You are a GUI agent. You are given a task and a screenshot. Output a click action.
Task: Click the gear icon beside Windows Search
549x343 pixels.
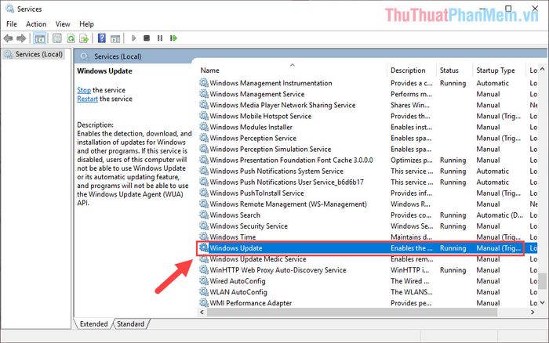pyautogui.click(x=204, y=215)
